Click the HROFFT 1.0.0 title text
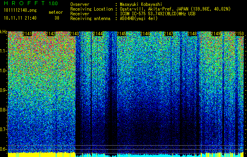 click(31, 3)
